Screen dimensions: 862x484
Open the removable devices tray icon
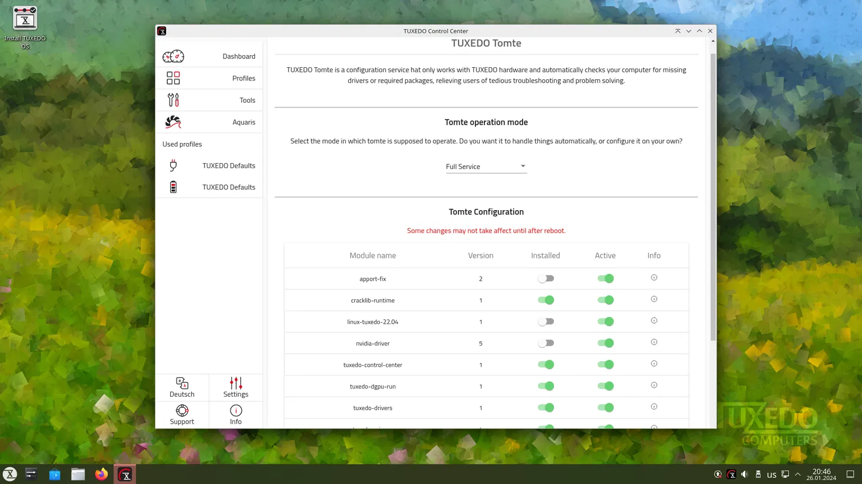(758, 474)
